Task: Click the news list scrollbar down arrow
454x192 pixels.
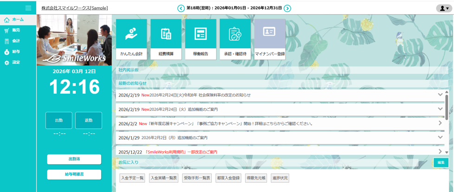Action: point(447,152)
